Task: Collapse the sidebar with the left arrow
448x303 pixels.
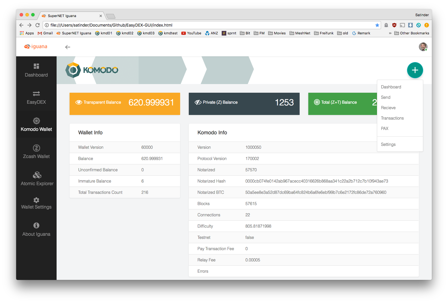Action: click(68, 47)
